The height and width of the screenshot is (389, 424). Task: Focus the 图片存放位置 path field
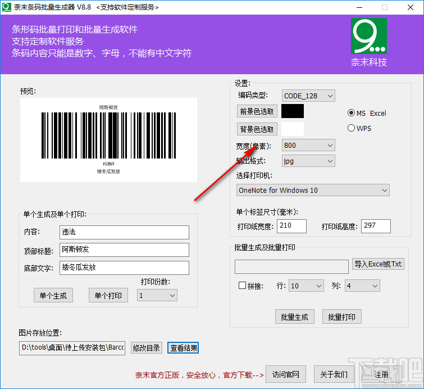tap(72, 348)
